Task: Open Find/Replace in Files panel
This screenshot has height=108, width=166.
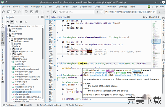Action: (x=49, y=105)
